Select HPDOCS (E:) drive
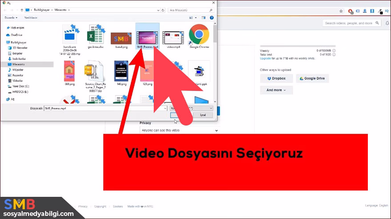The width and height of the screenshot is (391, 219). (20, 92)
